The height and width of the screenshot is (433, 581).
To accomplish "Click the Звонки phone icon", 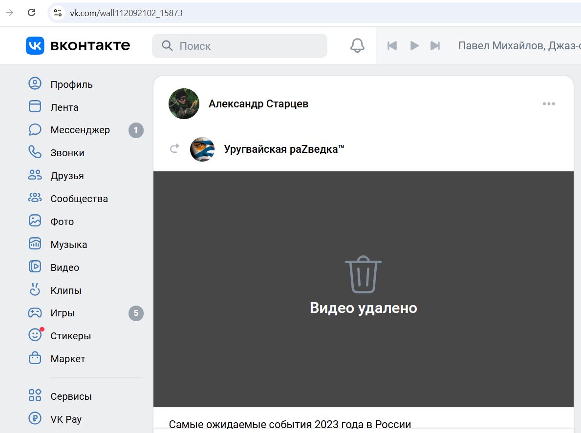I will (x=35, y=152).
